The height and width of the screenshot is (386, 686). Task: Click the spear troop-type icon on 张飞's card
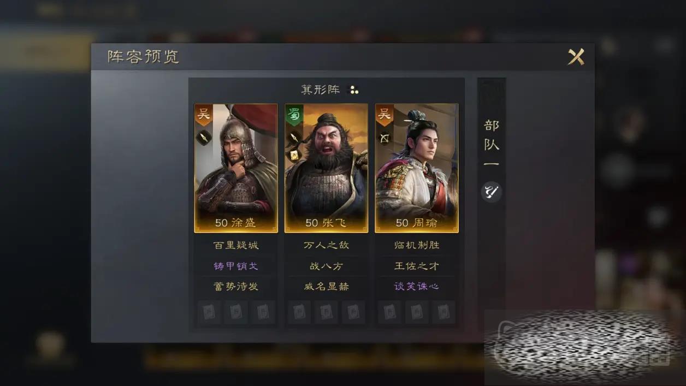click(x=294, y=138)
